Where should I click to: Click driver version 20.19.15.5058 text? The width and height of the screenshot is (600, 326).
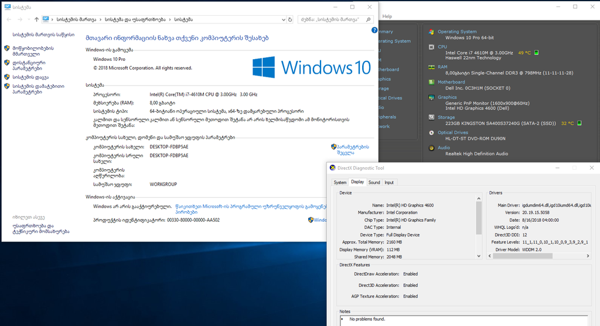[536, 212]
